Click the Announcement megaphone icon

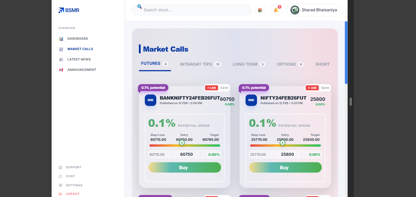(x=61, y=70)
